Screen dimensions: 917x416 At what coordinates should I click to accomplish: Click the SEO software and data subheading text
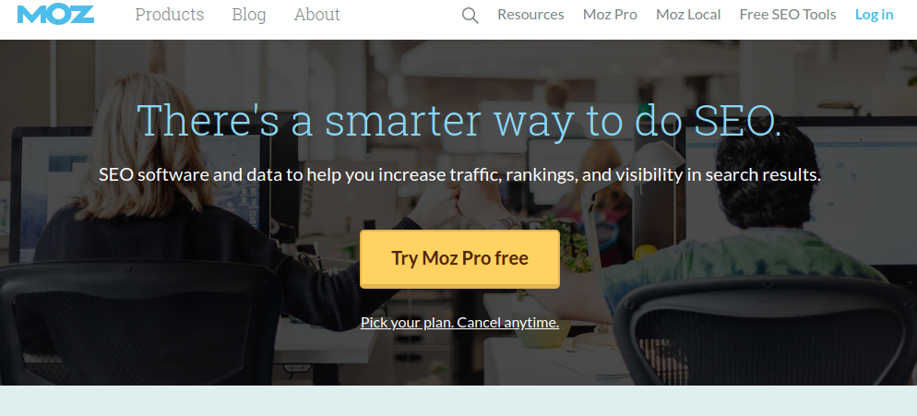[x=459, y=174]
